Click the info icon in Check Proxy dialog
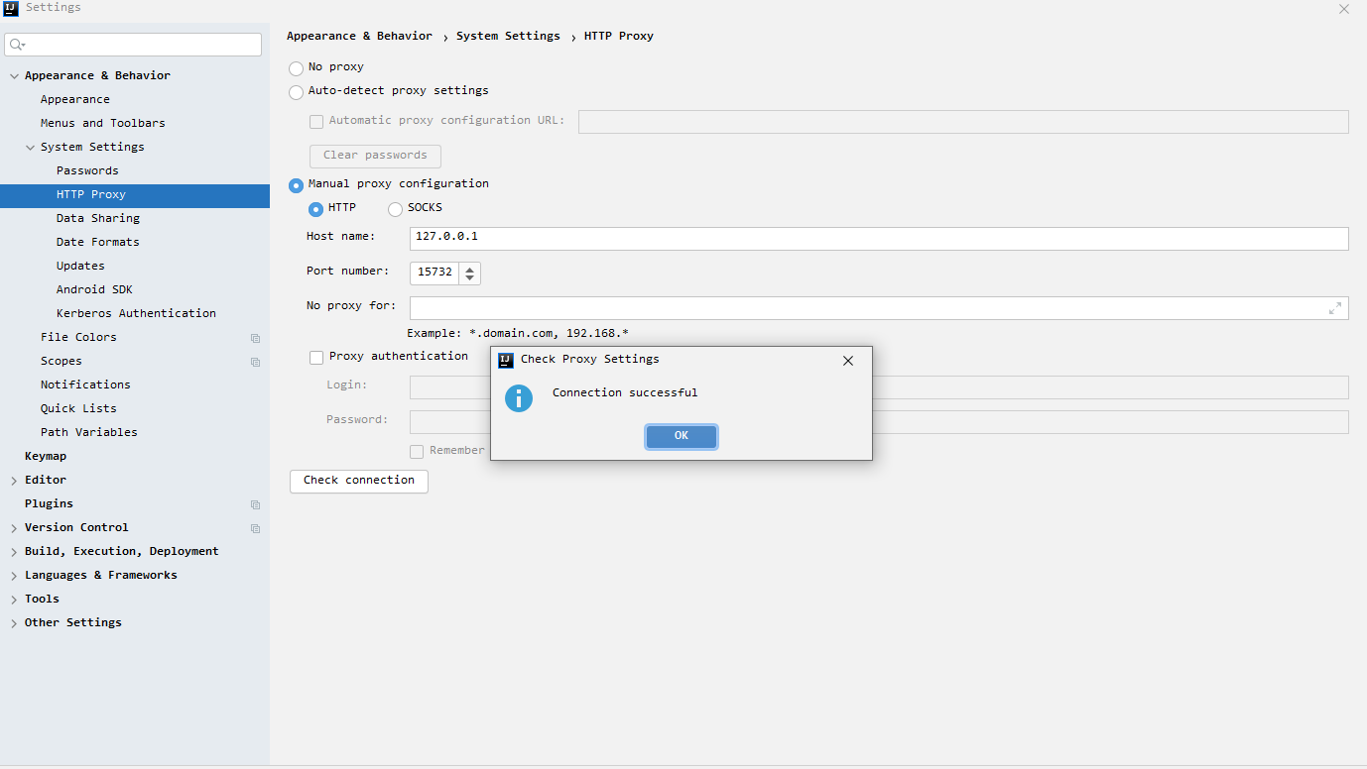 click(x=519, y=398)
